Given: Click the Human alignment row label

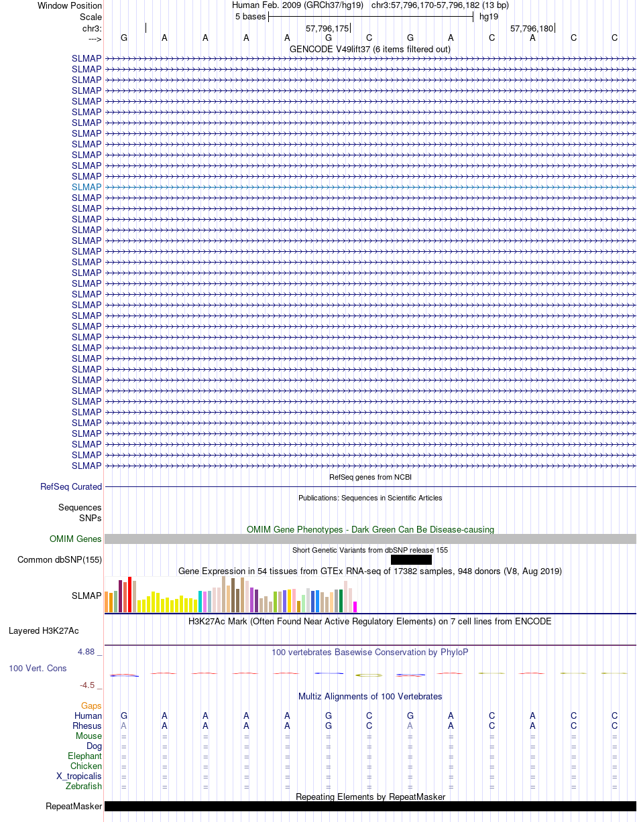Looking at the screenshot, I should click(x=89, y=715).
